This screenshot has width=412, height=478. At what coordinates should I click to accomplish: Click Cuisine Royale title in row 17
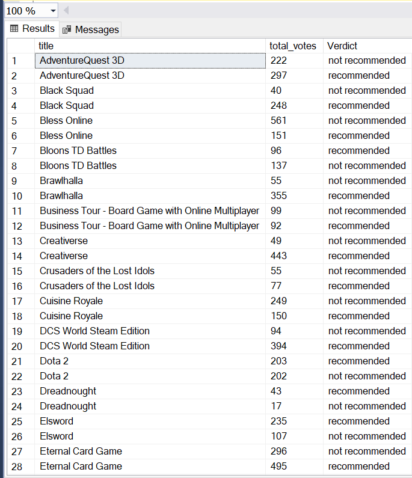(x=150, y=301)
